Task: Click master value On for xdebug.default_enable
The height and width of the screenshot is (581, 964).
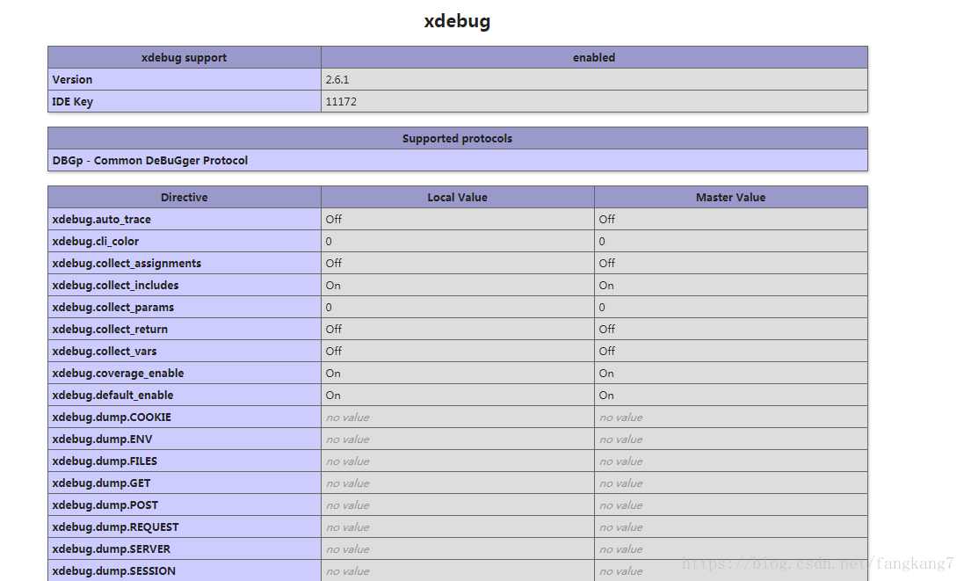Action: pos(731,396)
